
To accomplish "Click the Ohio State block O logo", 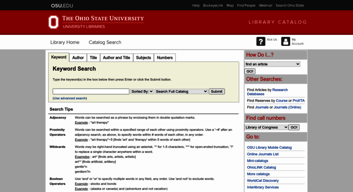I will (53, 22).
